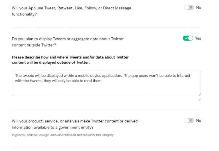
Task: Click the green validation checkmark below the text box
Action: coord(199,100)
